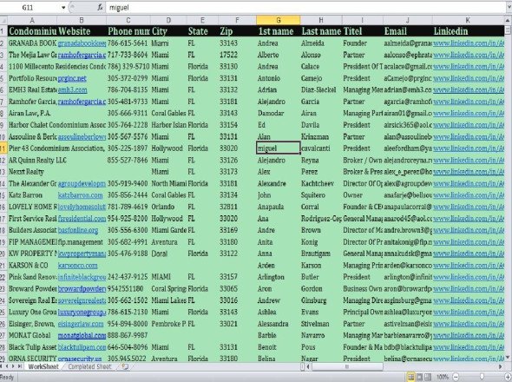Click the Insert Function fx icon
The image size is (512, 382).
[101, 7]
